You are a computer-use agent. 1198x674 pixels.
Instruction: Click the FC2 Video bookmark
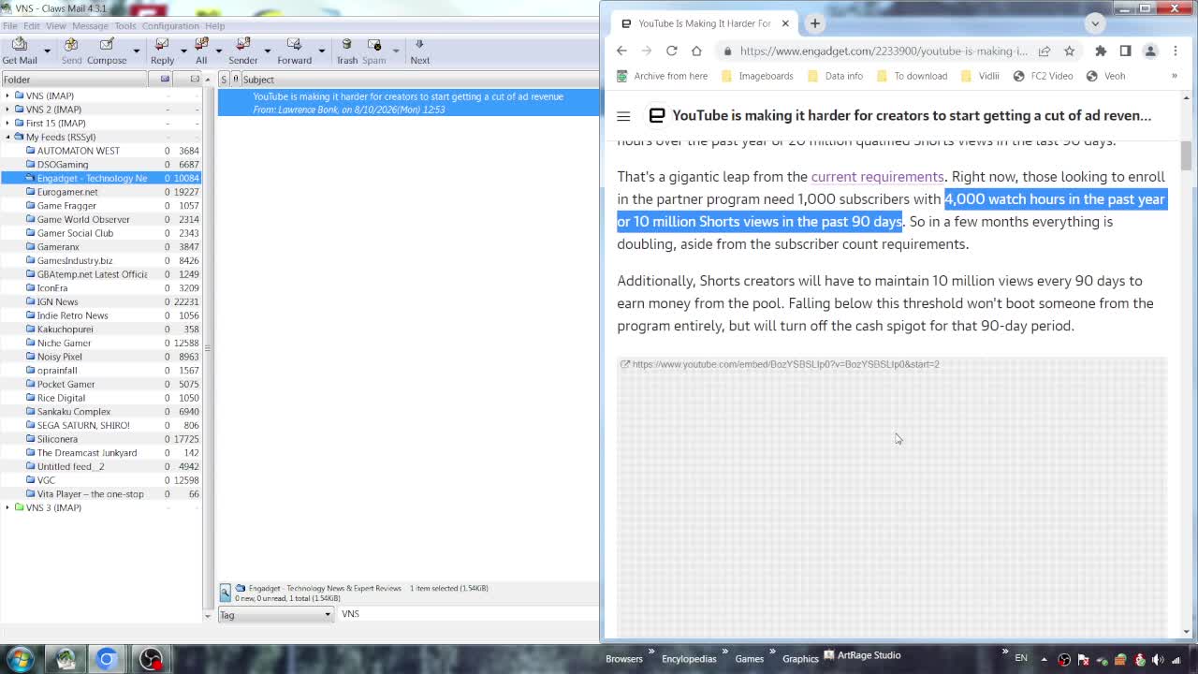(1043, 76)
